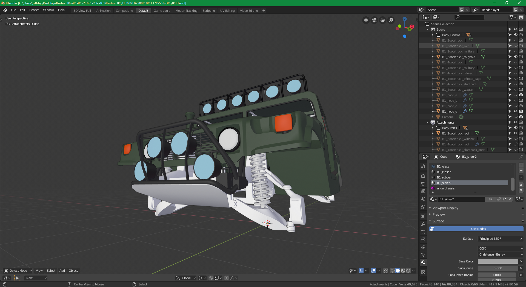526x287 pixels.
Task: Click the zoom magnifier icon in viewport
Action: click(391, 20)
